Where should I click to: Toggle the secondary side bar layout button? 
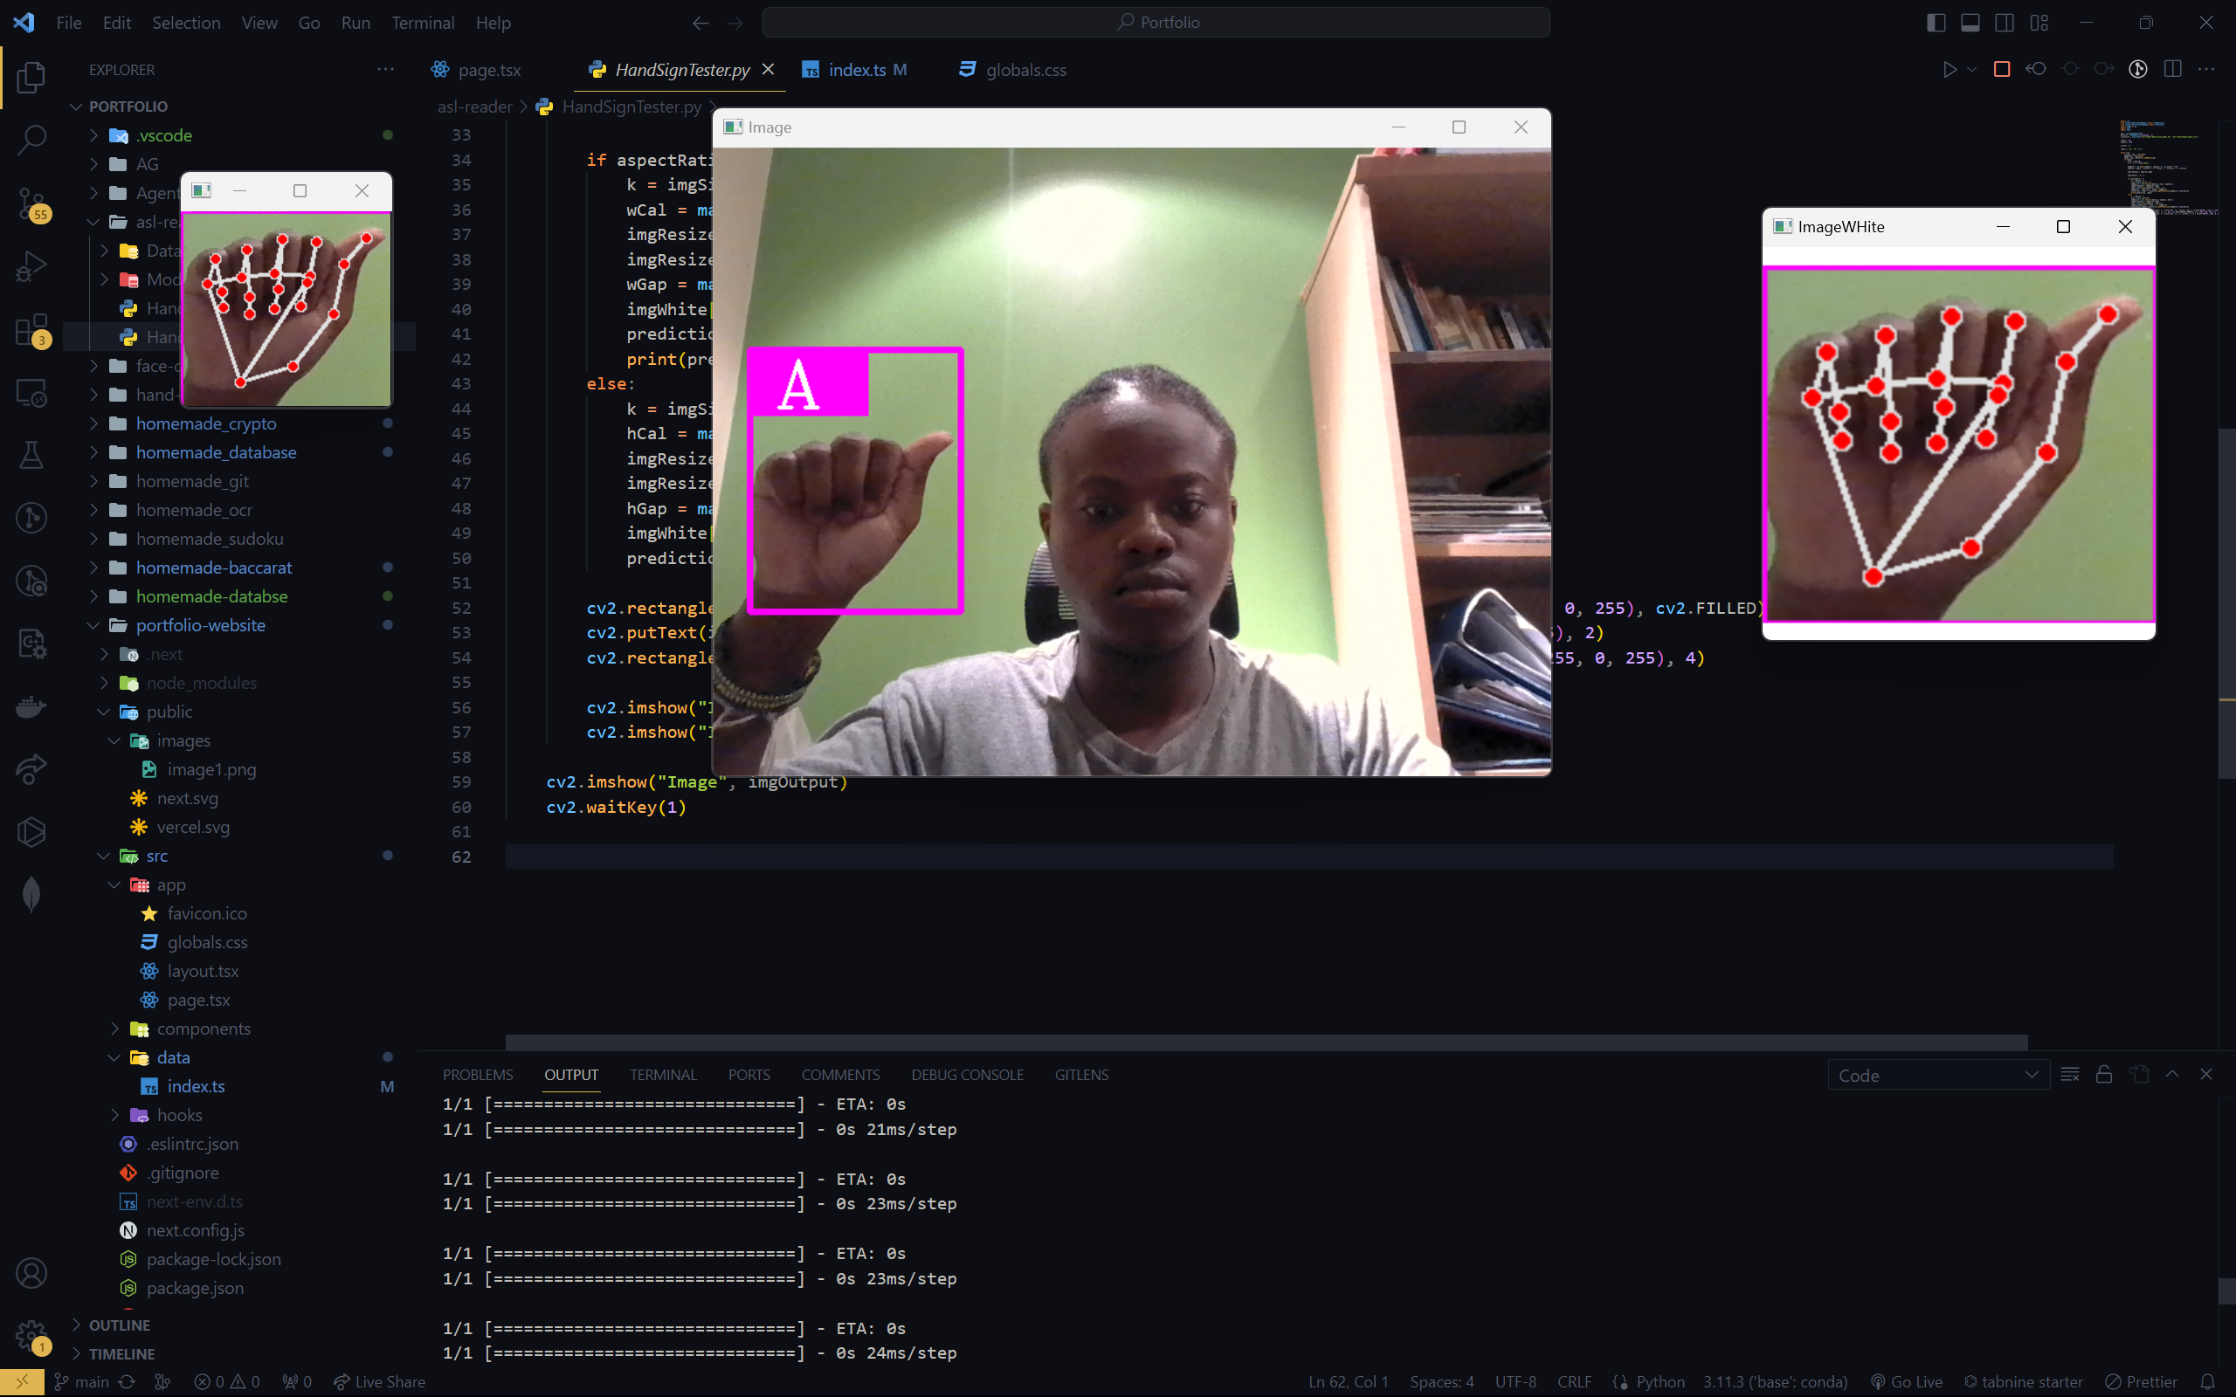pyautogui.click(x=2004, y=22)
